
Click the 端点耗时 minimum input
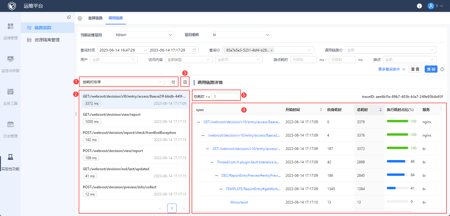(x=303, y=60)
